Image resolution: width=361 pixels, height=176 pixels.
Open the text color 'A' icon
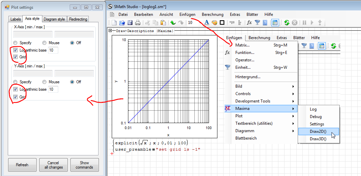[x=207, y=23]
